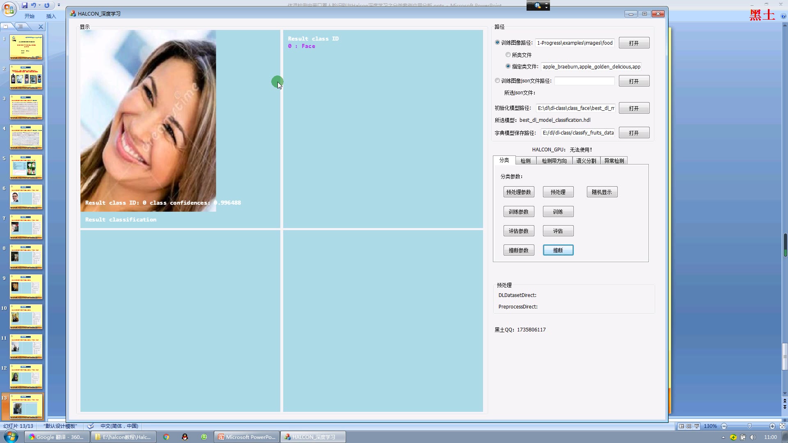Expand the undo history dropdown arrow

coord(39,5)
